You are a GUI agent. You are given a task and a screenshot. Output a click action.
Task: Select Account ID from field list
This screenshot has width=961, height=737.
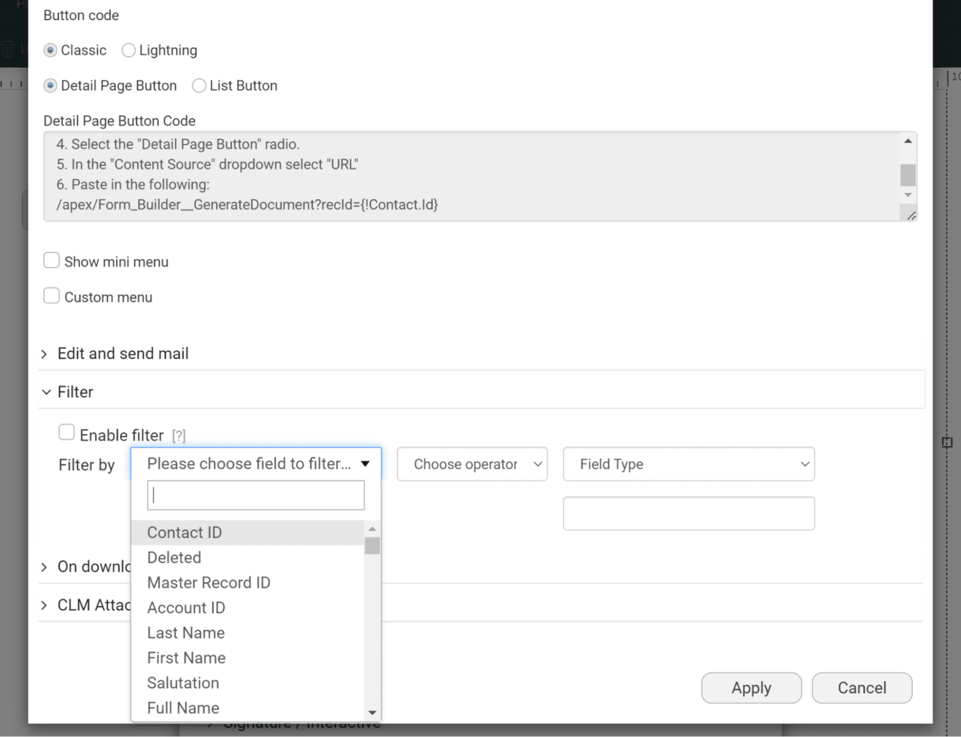click(x=248, y=607)
